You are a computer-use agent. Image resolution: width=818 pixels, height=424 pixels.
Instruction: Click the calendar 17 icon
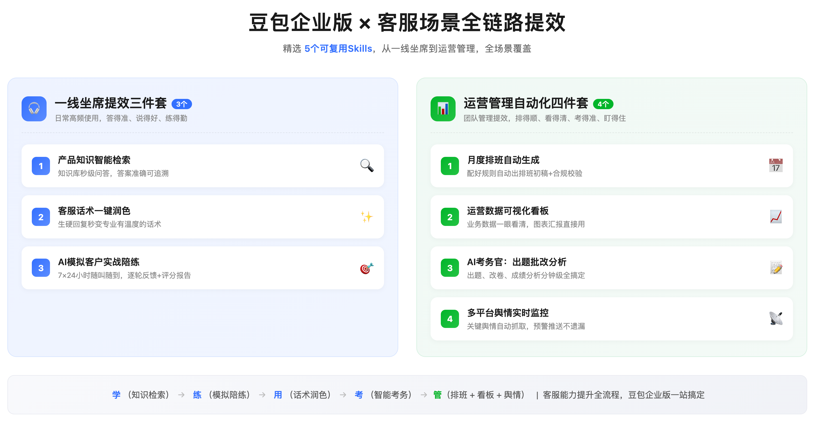(775, 165)
